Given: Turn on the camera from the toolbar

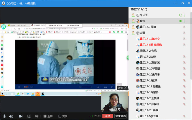Looking at the screenshot, I should (x=21, y=116).
